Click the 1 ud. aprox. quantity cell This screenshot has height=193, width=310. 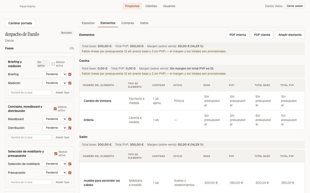tap(157, 101)
